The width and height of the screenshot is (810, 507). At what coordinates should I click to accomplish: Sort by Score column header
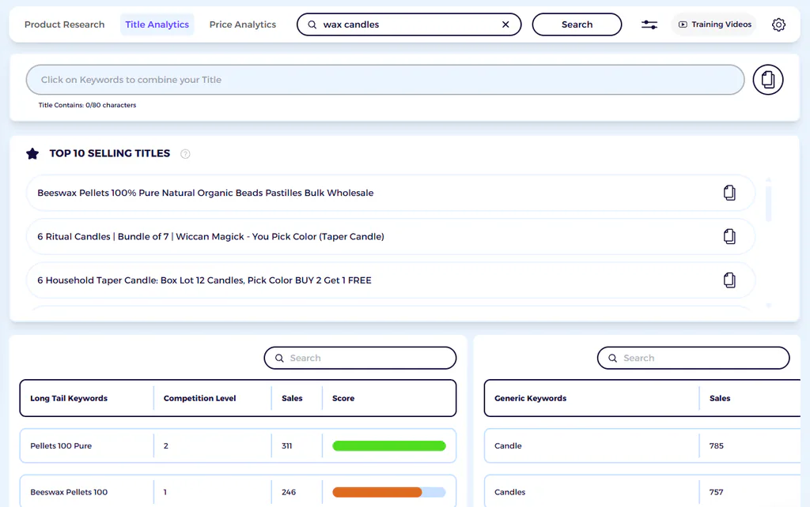[x=343, y=398]
